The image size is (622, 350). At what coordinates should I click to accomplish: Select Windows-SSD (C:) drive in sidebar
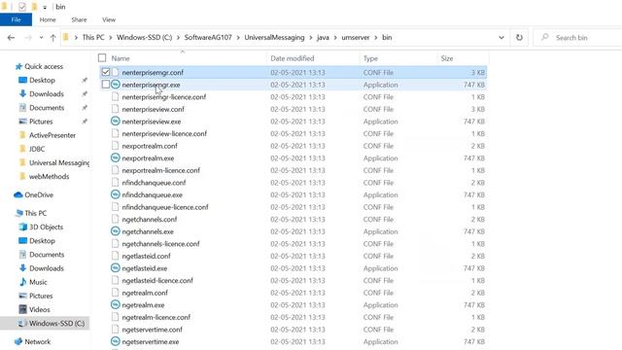click(56, 324)
